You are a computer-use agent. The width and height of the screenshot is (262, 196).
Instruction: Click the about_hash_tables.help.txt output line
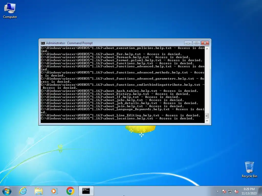coord(119,91)
